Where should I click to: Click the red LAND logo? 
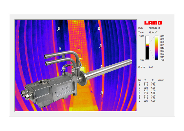tap(153, 23)
